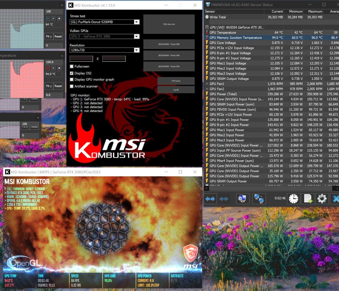The image size is (339, 291).
Task: Click the blue X close-sensors icon in HWiNFO
Action: pos(335,199)
